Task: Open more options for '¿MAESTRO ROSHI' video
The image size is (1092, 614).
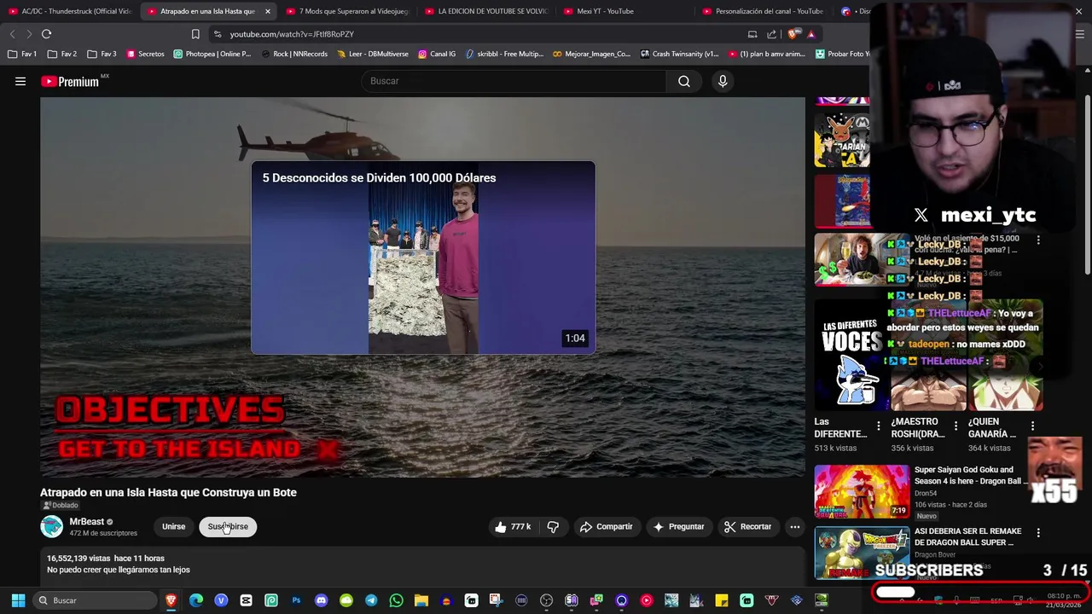Action: click(955, 426)
